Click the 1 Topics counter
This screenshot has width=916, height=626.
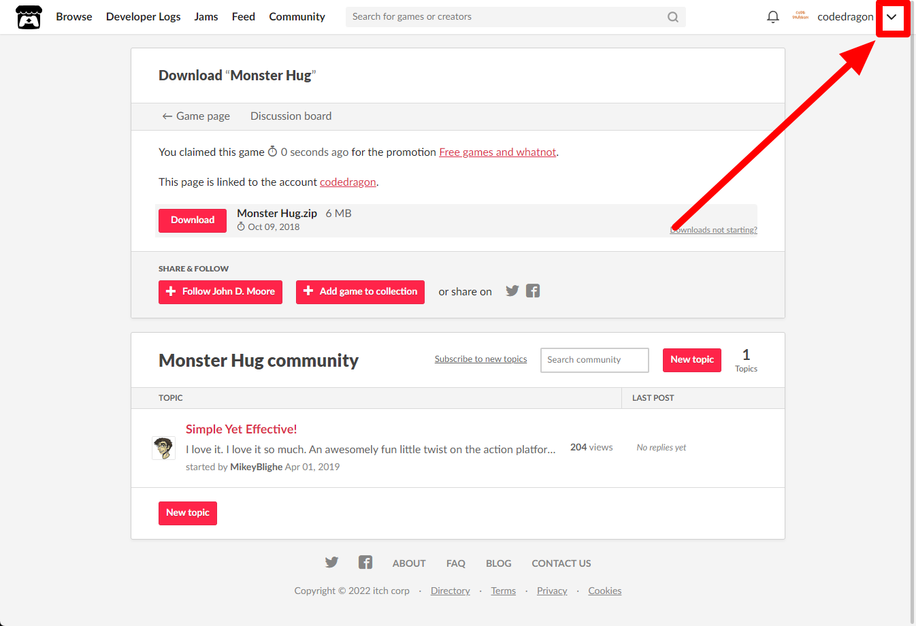tap(746, 360)
